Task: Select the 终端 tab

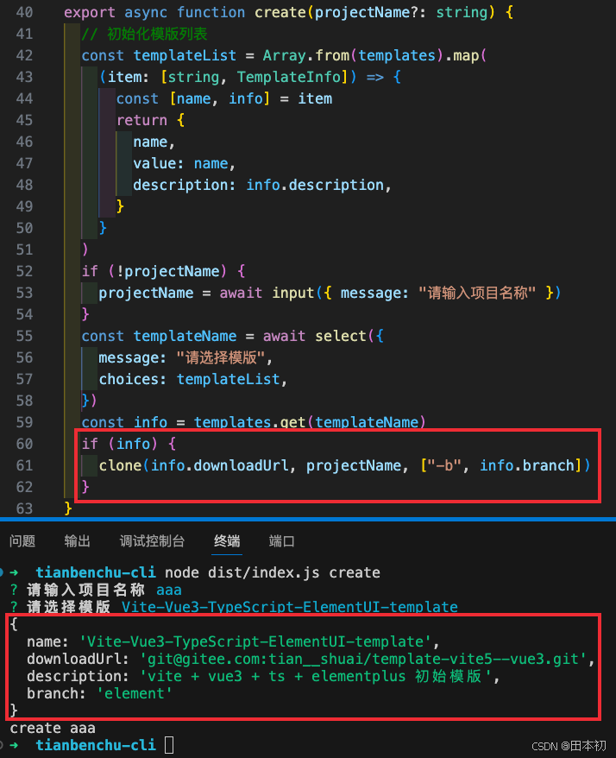Action: point(227,541)
